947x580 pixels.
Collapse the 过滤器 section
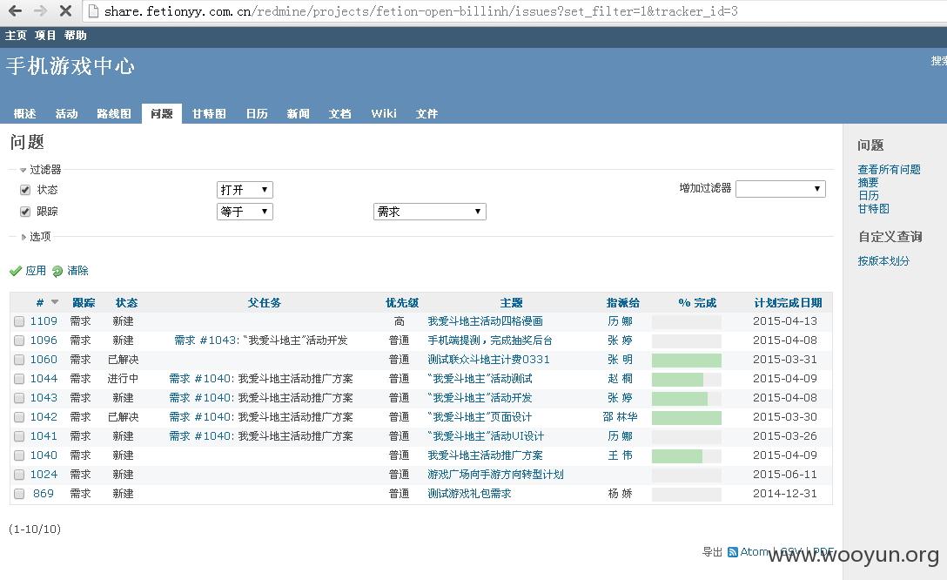pos(40,170)
